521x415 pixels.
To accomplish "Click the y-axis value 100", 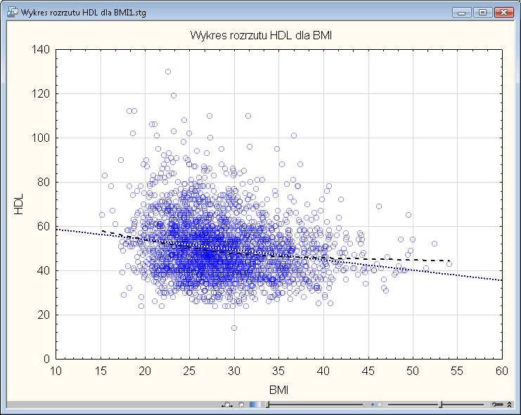I will click(x=41, y=138).
